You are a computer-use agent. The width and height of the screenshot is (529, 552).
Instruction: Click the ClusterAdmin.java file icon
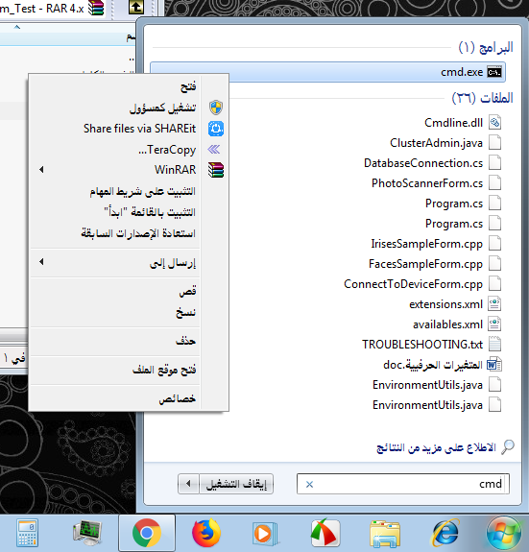[494, 143]
